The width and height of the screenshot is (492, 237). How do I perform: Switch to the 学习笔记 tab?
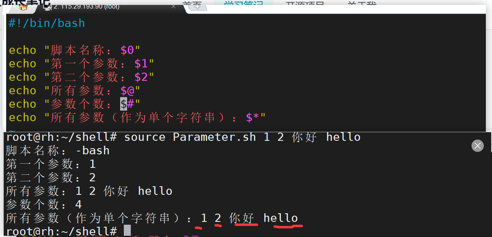(x=244, y=3)
